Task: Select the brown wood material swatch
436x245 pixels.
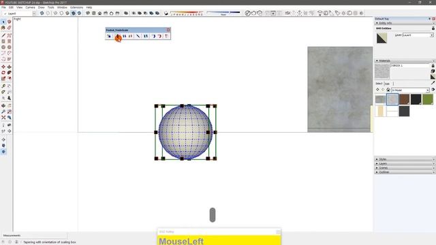Action: (x=404, y=99)
